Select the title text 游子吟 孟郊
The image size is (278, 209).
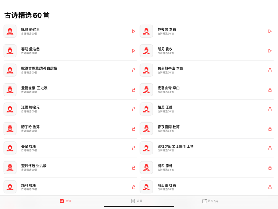point(30,127)
